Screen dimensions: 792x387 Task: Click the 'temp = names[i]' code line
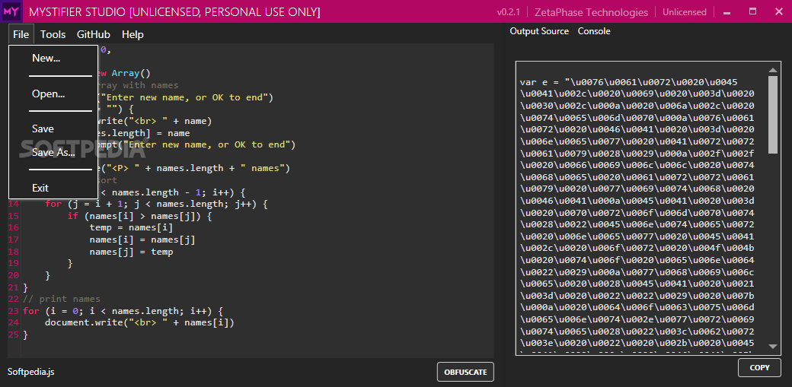click(131, 227)
